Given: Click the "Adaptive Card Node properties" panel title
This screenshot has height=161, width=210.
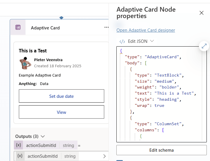Looking at the screenshot, I should (146, 13).
